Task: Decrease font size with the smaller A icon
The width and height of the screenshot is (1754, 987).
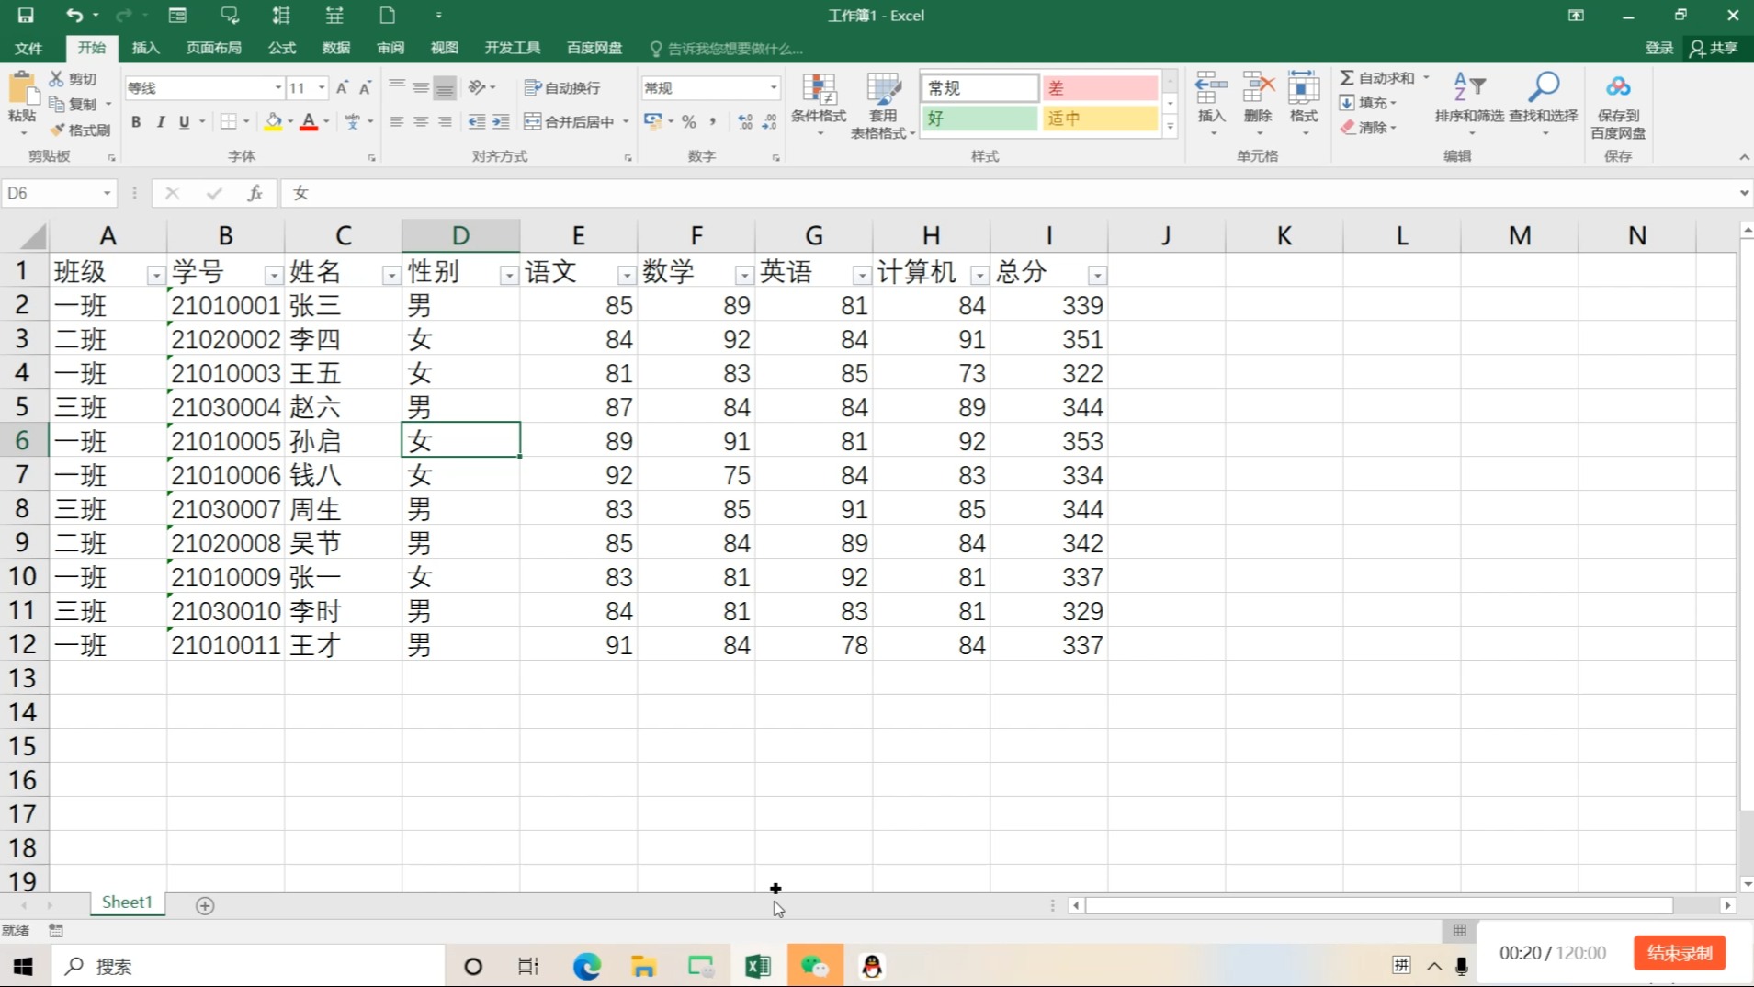Action: coord(365,87)
